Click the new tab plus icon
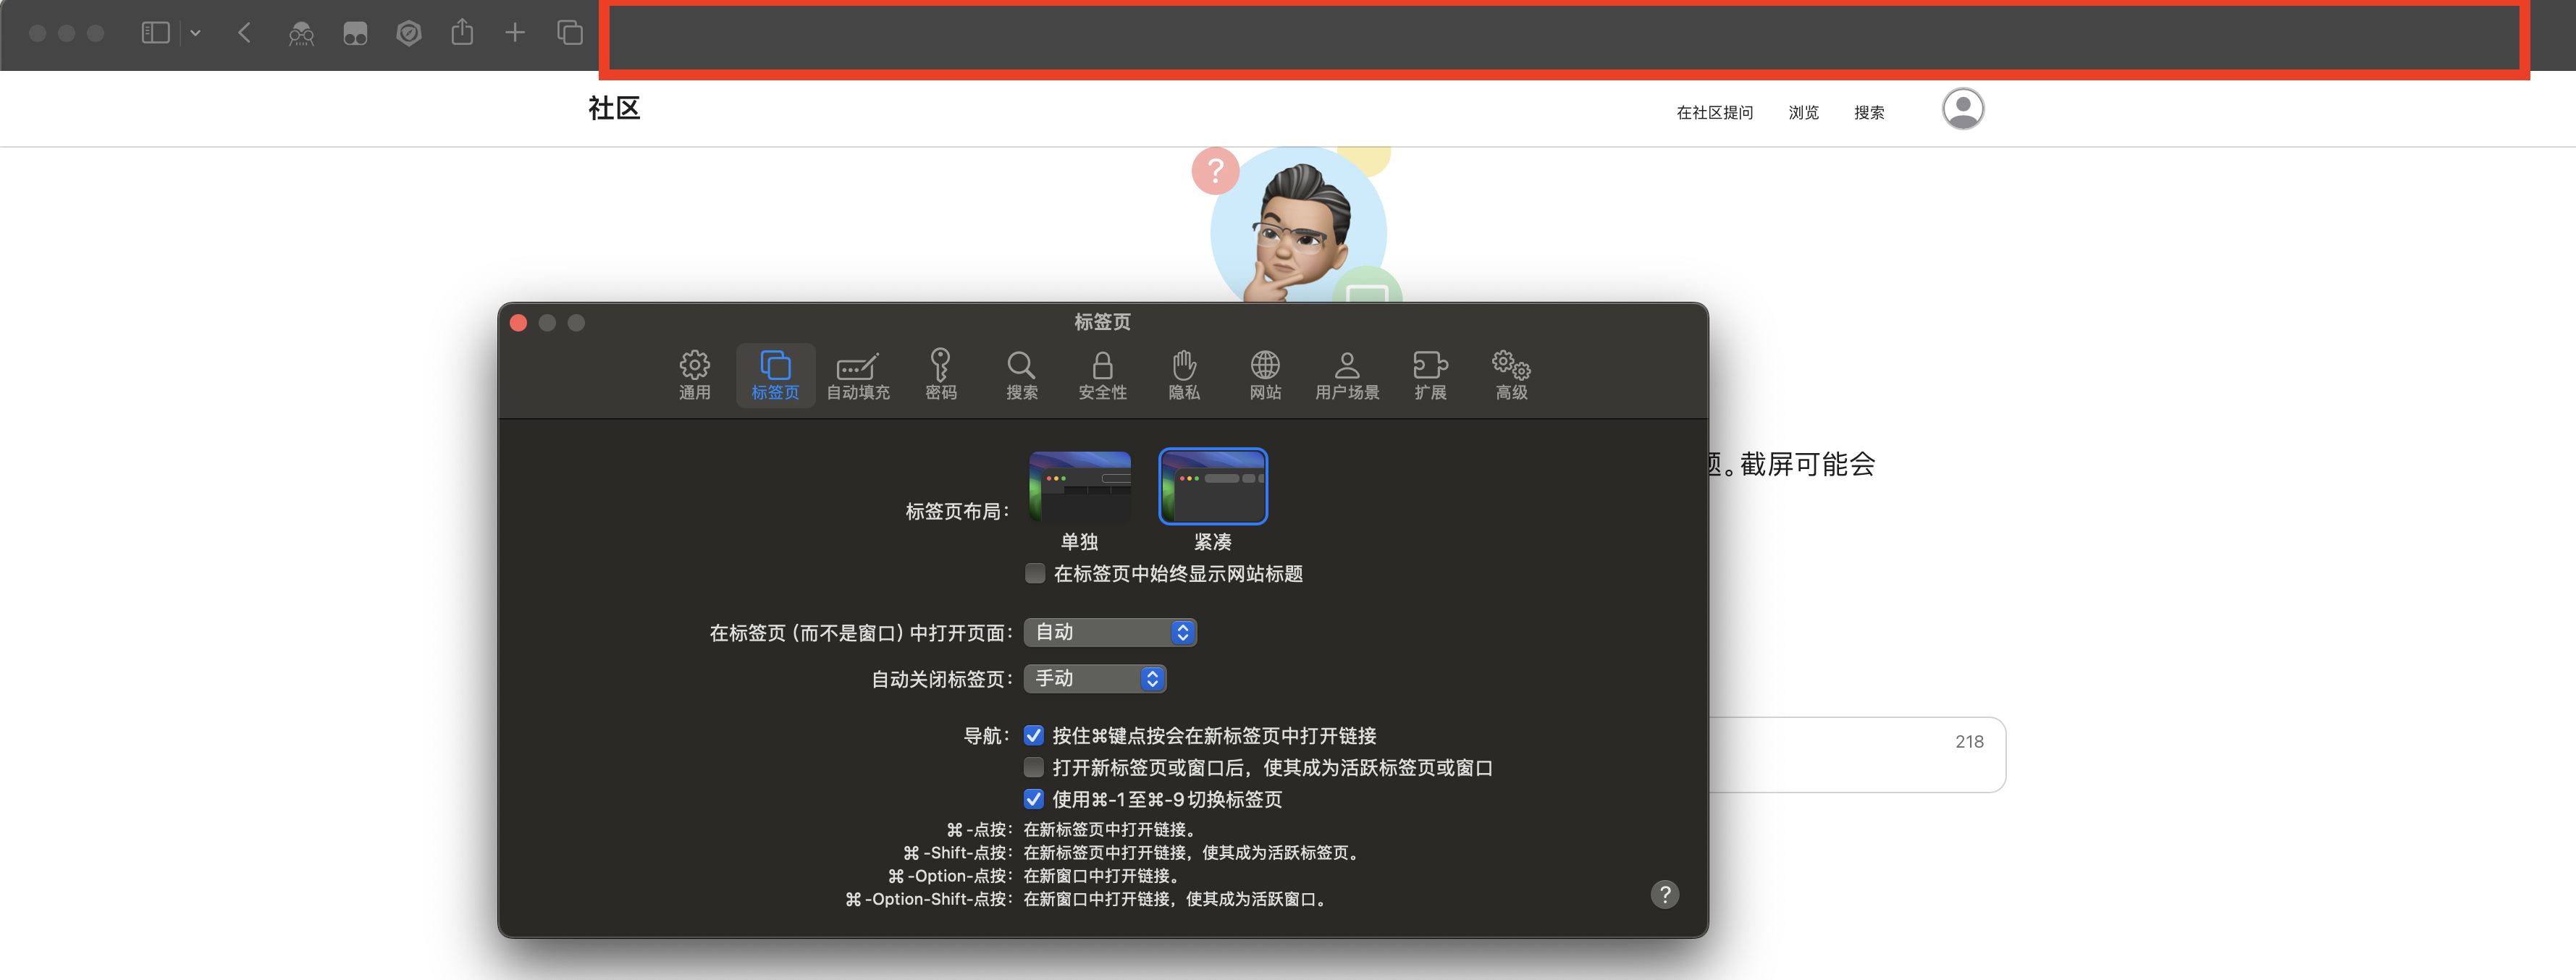 (x=514, y=33)
